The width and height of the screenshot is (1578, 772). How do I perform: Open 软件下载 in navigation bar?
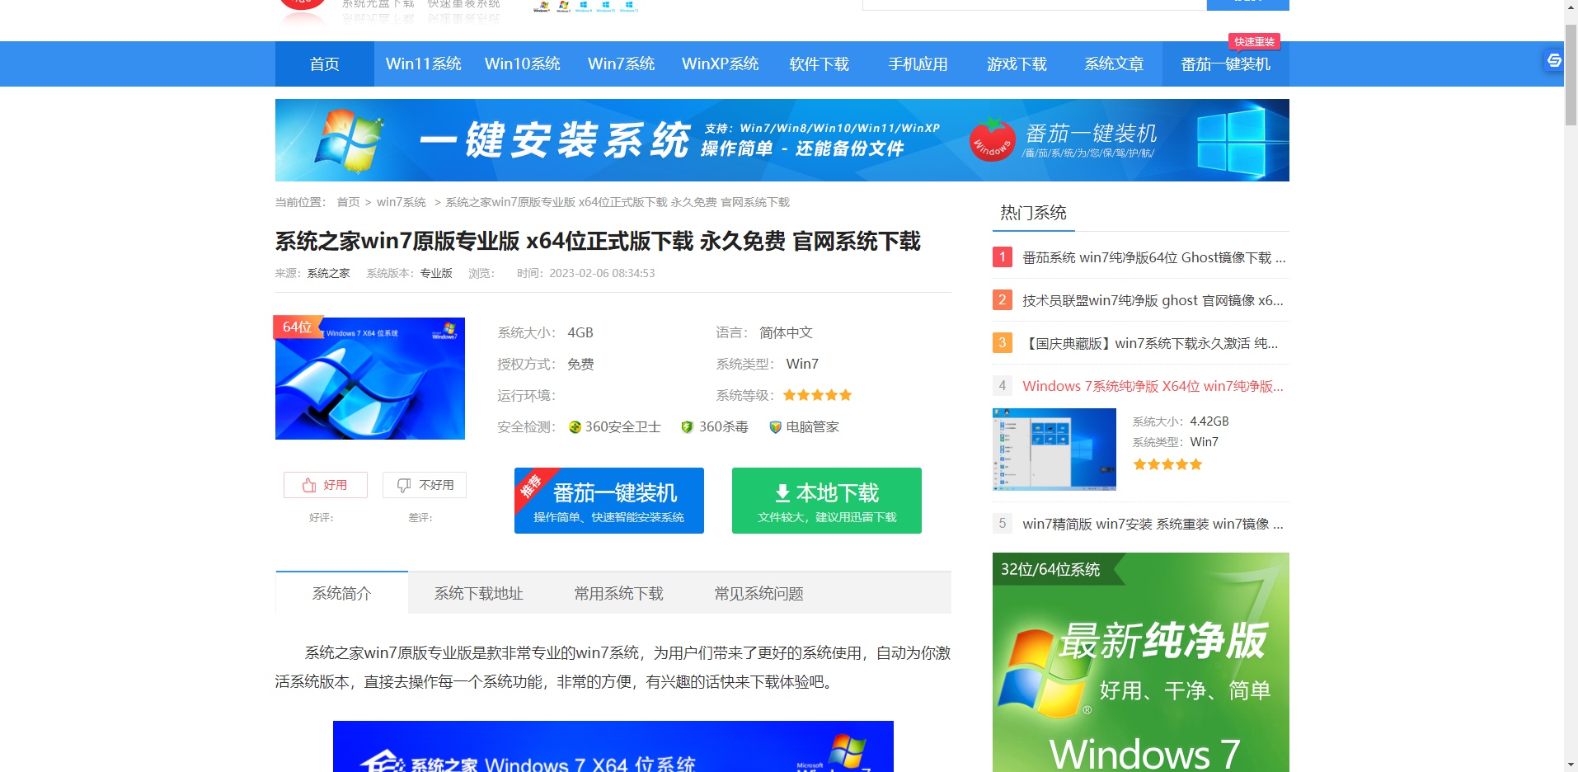click(819, 64)
